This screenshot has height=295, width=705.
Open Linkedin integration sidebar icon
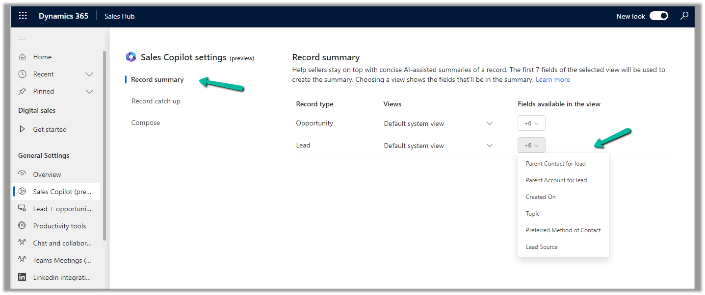22,277
